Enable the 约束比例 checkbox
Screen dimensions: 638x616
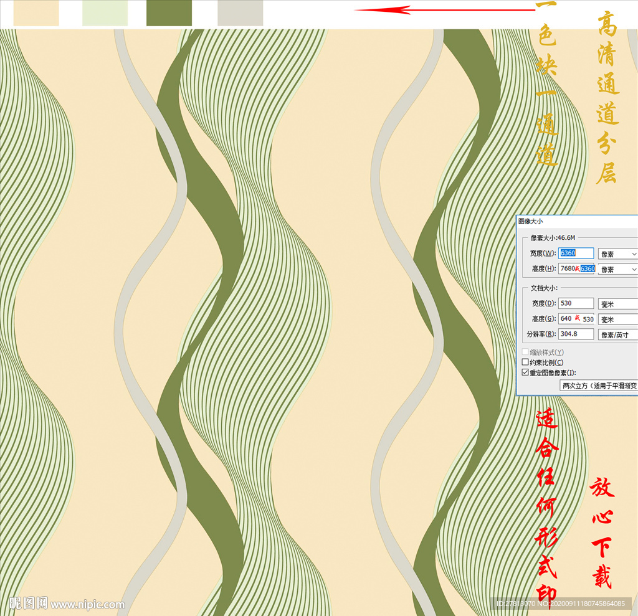click(525, 362)
